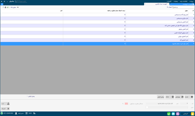Open the اطلاعات پایه menu

tap(183, 1)
